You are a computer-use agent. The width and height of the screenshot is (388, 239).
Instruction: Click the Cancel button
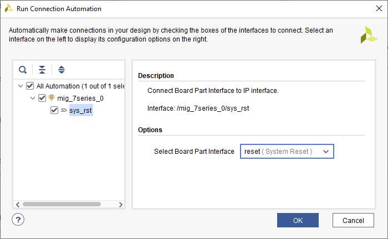click(353, 220)
